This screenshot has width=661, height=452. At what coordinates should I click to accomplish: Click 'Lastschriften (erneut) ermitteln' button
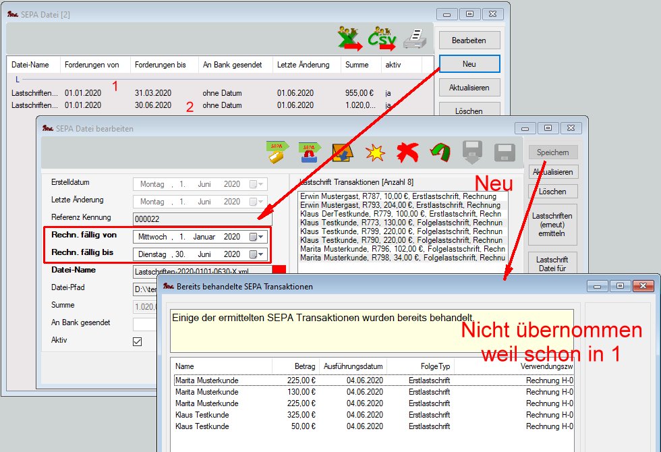tap(552, 224)
